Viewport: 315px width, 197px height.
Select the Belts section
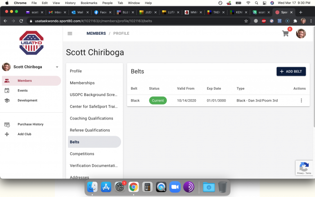[94, 142]
